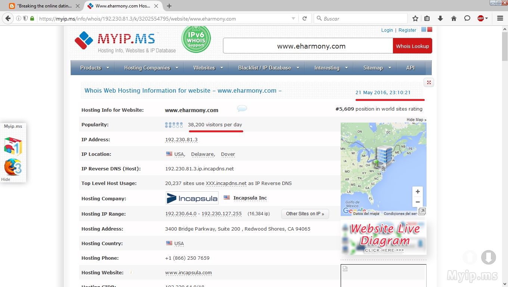
Task: Open the Login link
Action: coord(387,30)
